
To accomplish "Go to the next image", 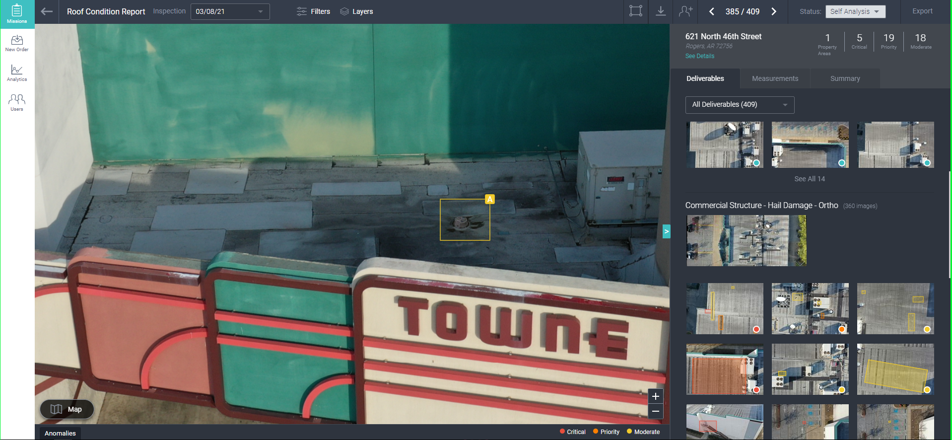I will click(774, 11).
